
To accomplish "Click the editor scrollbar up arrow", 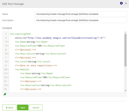I will point(125,33).
